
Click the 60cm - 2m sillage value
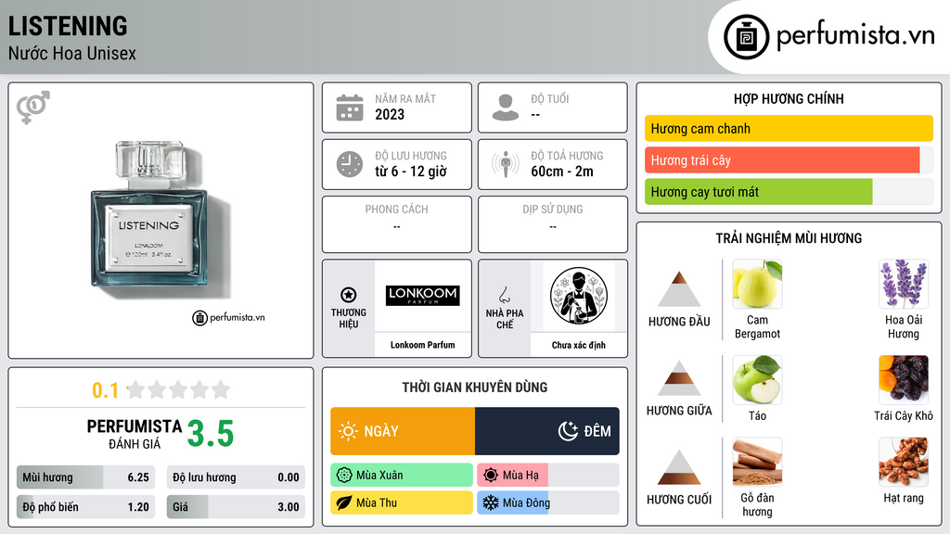click(x=562, y=172)
